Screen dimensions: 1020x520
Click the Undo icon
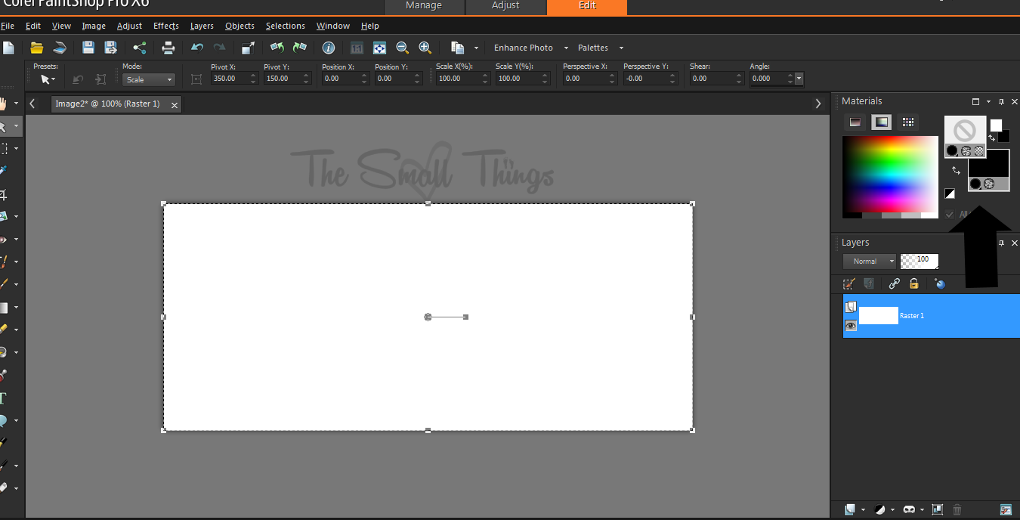pyautogui.click(x=196, y=47)
